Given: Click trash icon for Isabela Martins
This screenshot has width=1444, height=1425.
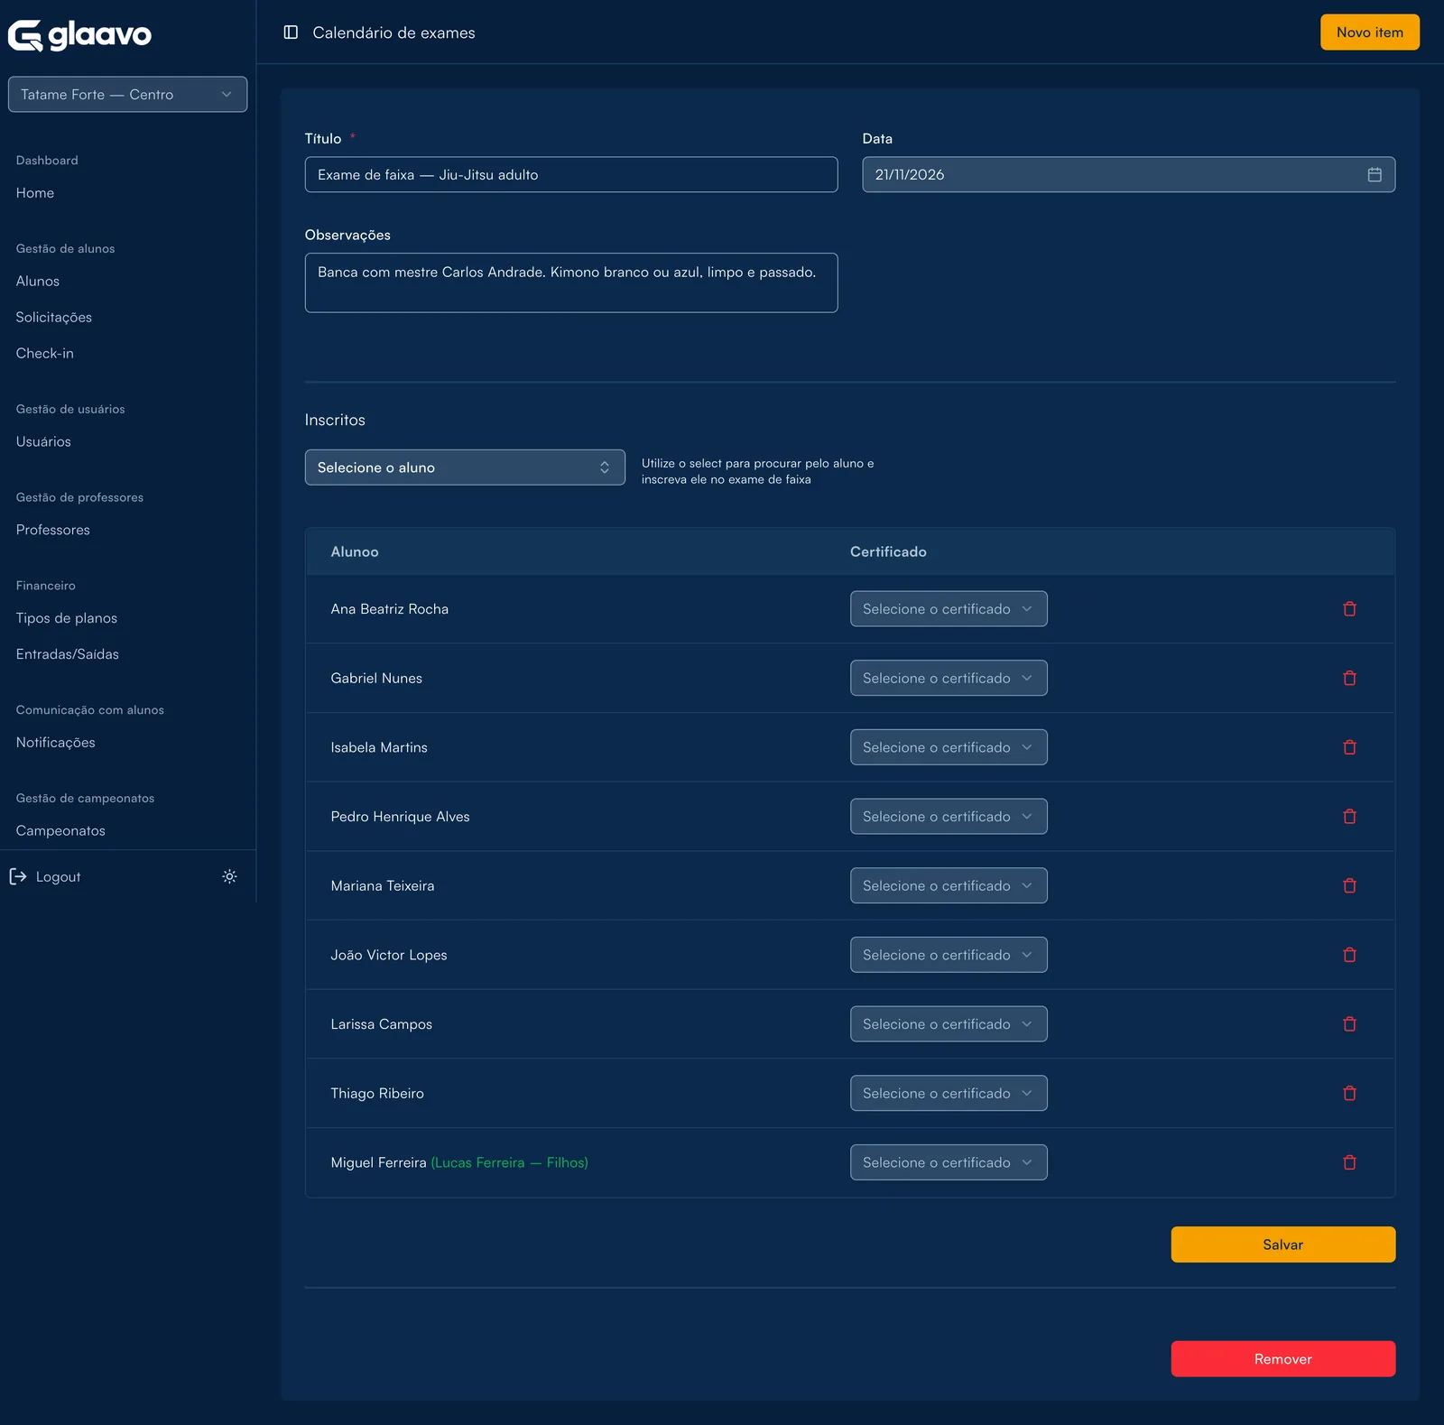Looking at the screenshot, I should coord(1349,747).
